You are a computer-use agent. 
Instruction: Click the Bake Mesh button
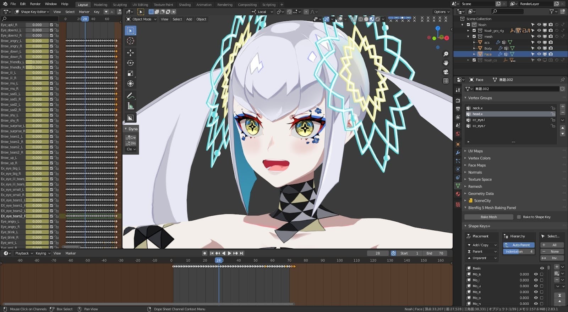[488, 217]
